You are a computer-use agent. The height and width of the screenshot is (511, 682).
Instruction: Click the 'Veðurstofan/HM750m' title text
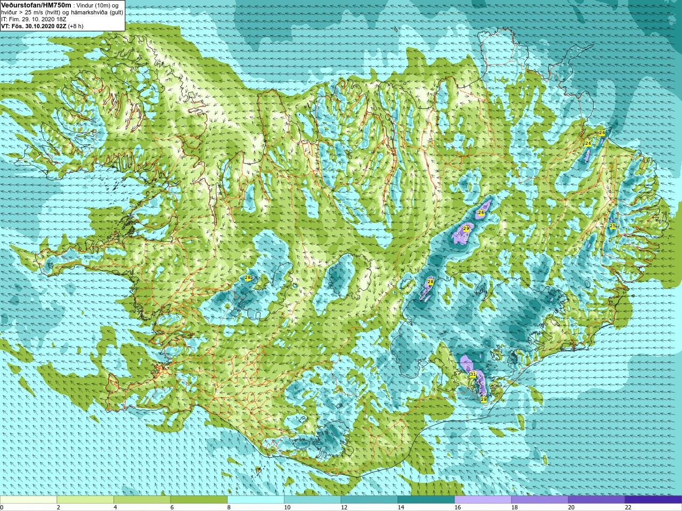pos(36,5)
